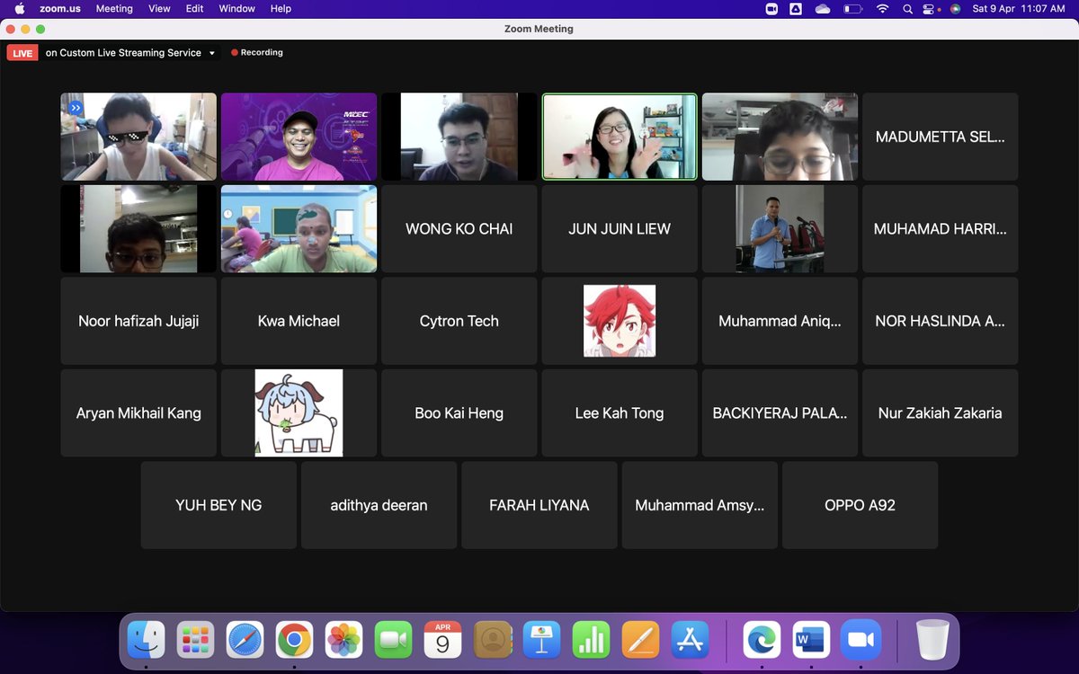Viewport: 1079px width, 674px height.
Task: Select the highlighted waving woman video tile
Action: [620, 137]
